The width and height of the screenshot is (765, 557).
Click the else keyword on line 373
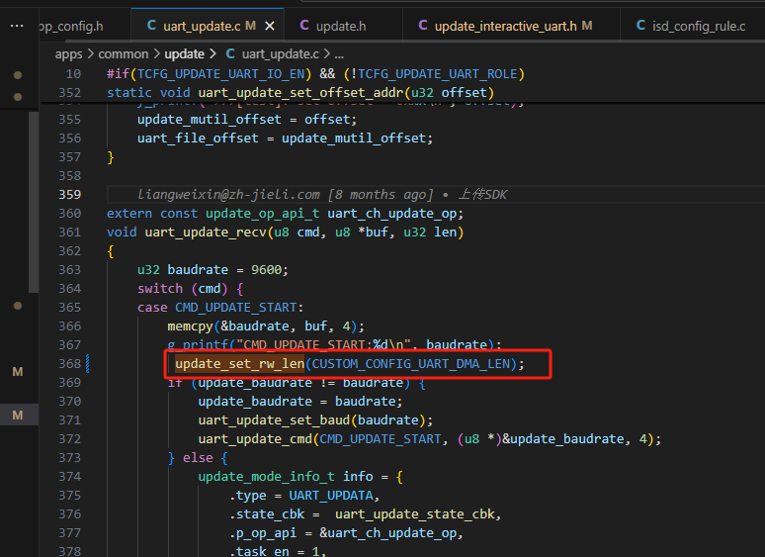coord(198,458)
